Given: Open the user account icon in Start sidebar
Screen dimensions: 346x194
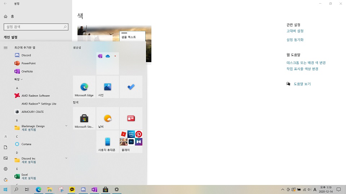Looking at the screenshot, I should (5, 137).
